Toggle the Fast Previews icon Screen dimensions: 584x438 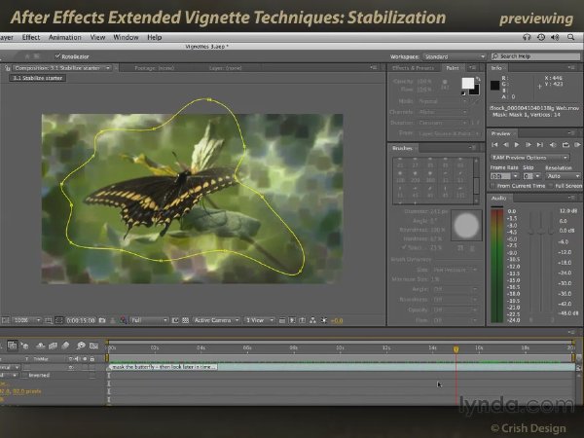click(x=292, y=320)
